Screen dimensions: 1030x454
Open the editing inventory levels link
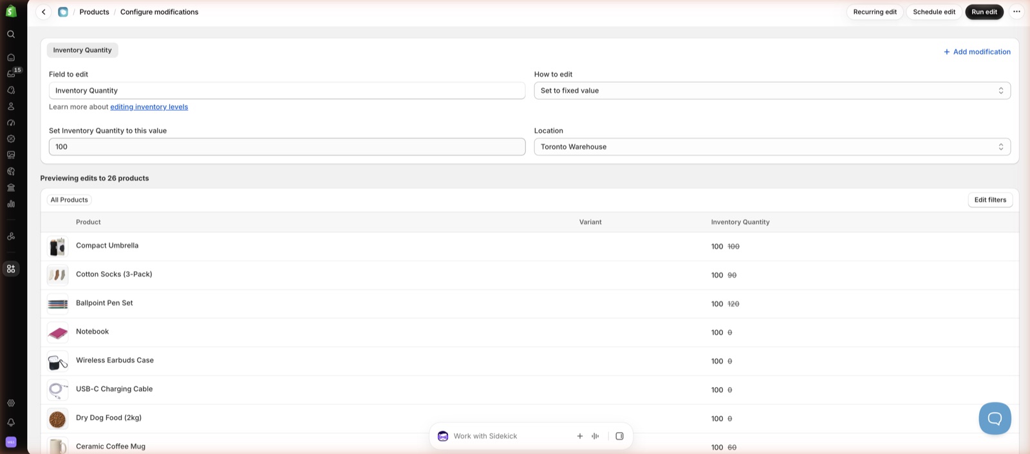pyautogui.click(x=149, y=107)
